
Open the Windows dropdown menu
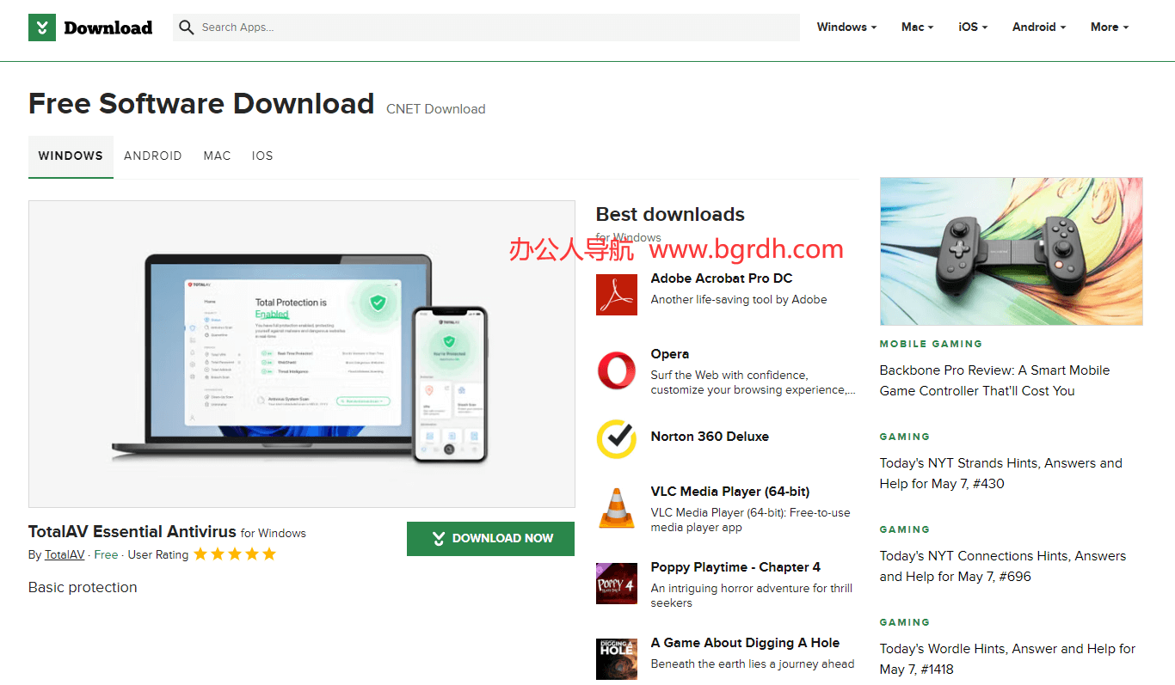(846, 27)
